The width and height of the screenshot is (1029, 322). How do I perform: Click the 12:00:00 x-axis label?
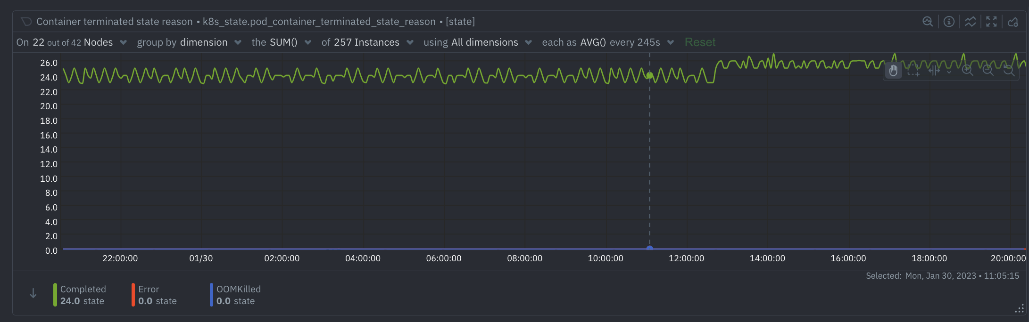point(686,258)
